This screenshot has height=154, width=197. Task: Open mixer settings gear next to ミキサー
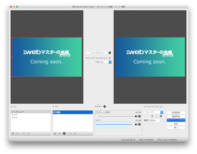click(x=105, y=107)
